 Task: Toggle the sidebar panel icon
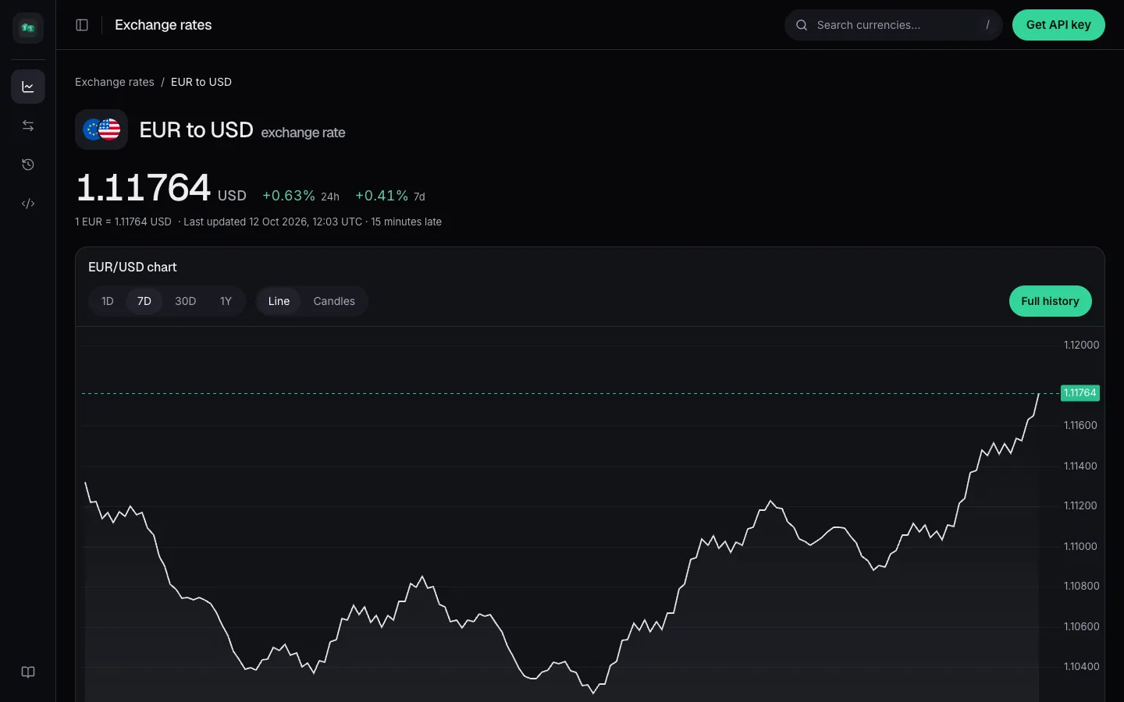coord(82,25)
